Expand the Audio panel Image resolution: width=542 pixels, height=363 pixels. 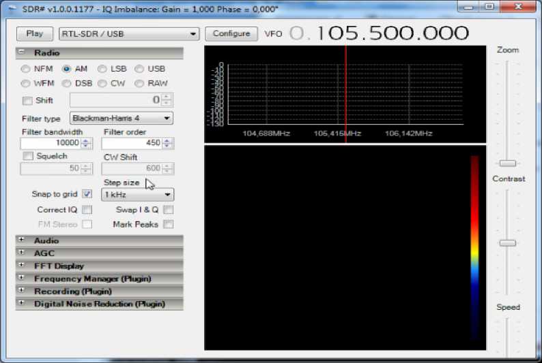[x=22, y=240]
